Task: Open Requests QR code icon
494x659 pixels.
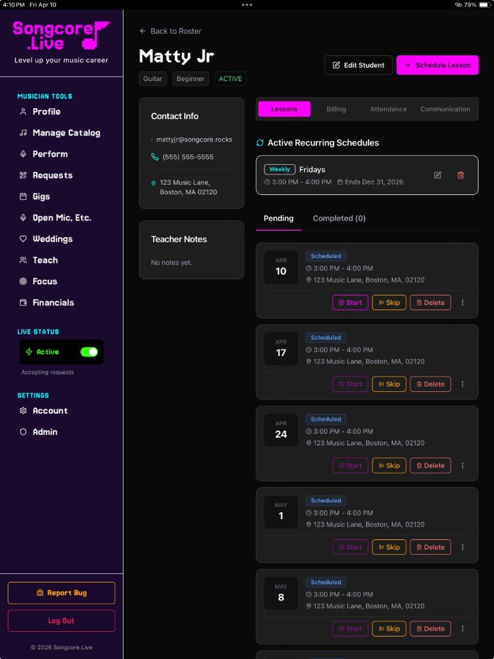Action: point(23,175)
